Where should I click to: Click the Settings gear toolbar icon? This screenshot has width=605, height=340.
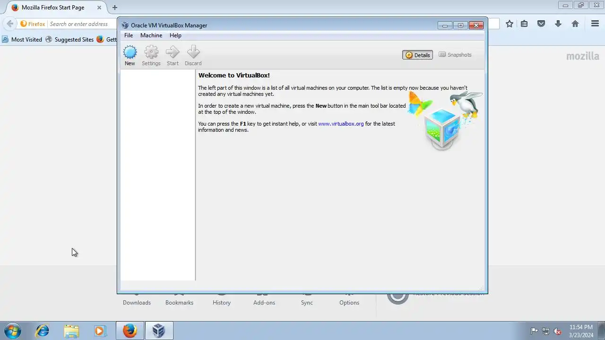point(151,55)
